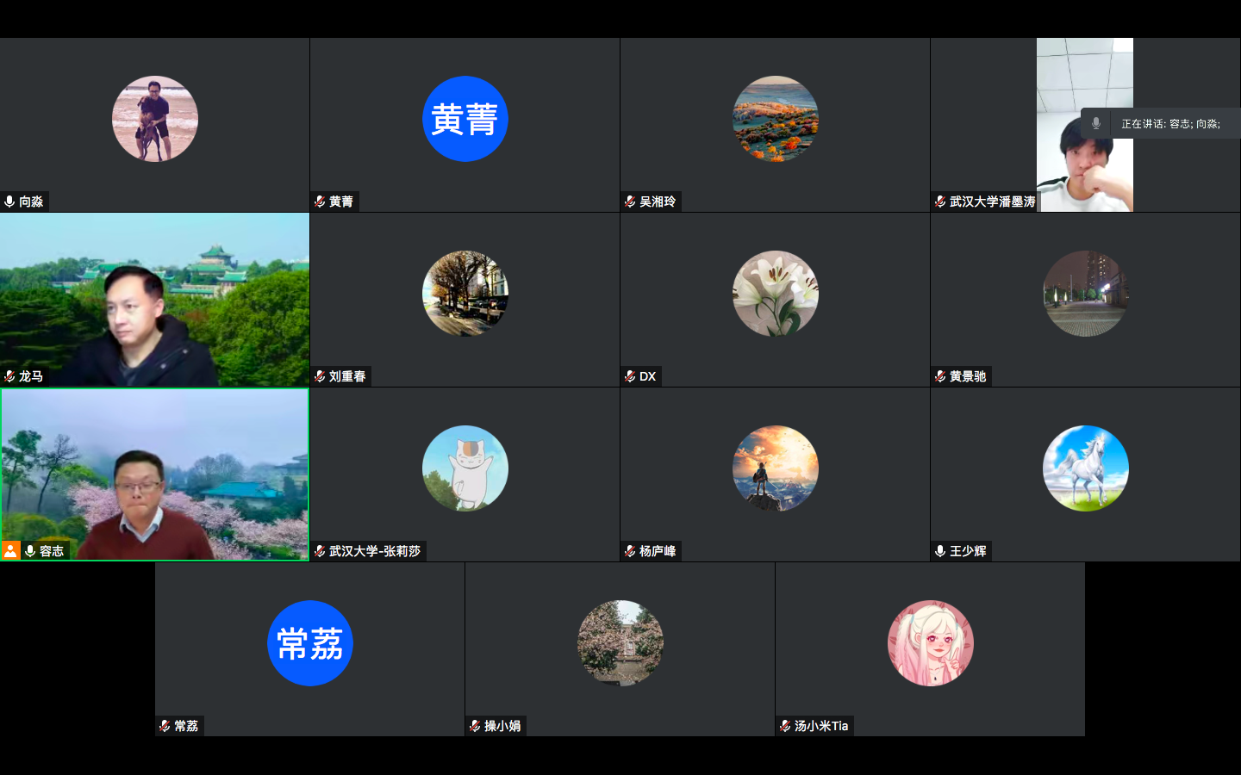Click the muted mic icon beside 黄菁
Image resolution: width=1241 pixels, height=775 pixels.
tap(320, 201)
